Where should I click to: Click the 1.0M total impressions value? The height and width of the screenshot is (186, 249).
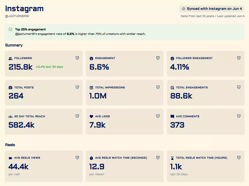pyautogui.click(x=98, y=96)
